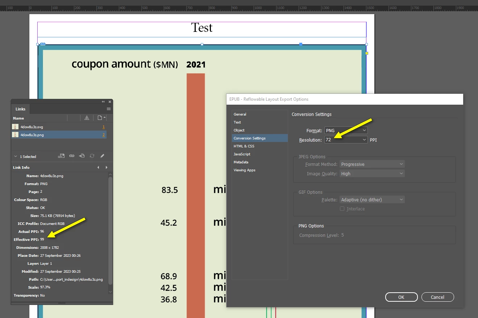Image resolution: width=478 pixels, height=318 pixels.
Task: Click the Effective PPI value 99
Action: [42, 239]
